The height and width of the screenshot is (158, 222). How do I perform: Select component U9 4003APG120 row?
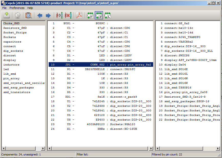click(x=101, y=124)
